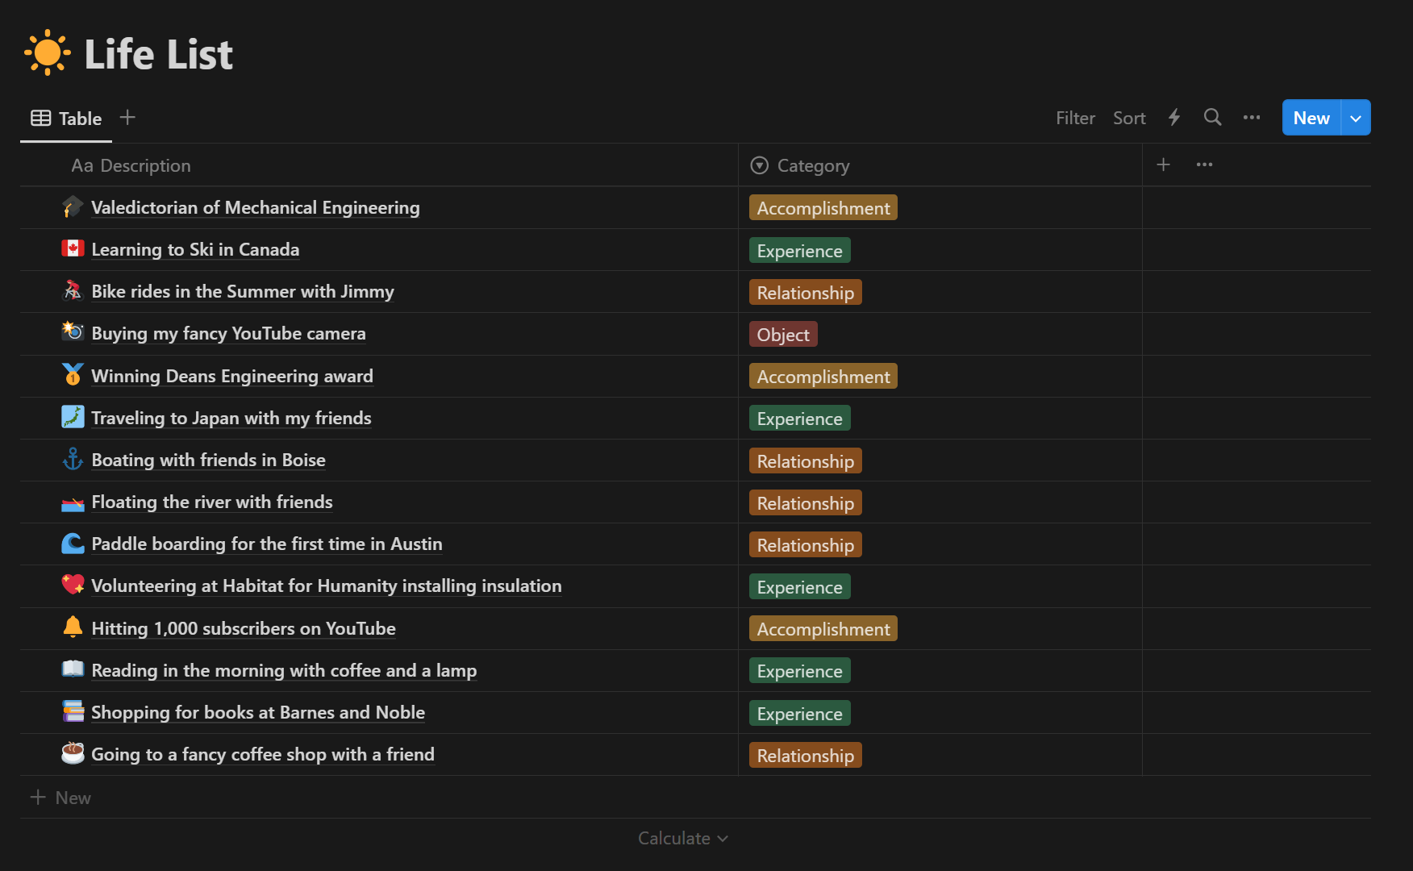Open the Sort menu

click(1129, 118)
